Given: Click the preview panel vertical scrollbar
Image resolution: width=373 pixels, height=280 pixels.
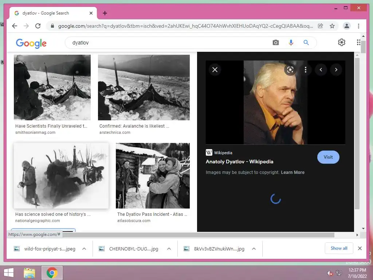Looking at the screenshot, I should tap(357, 133).
